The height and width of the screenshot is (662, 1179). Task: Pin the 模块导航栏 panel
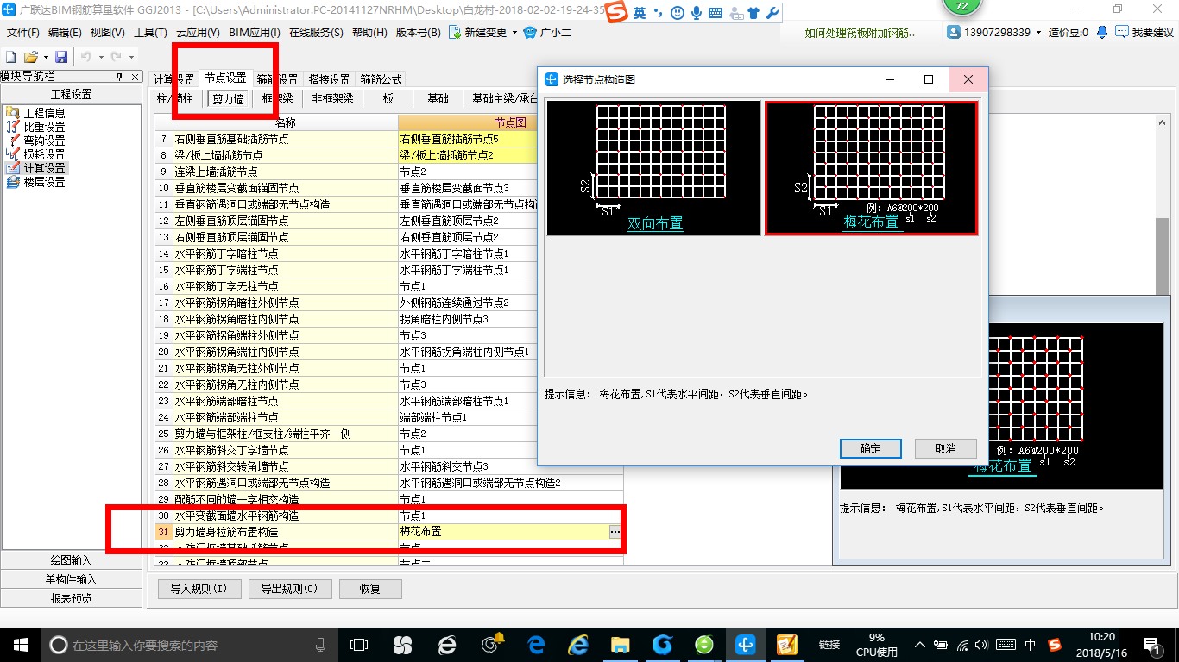pyautogui.click(x=120, y=77)
